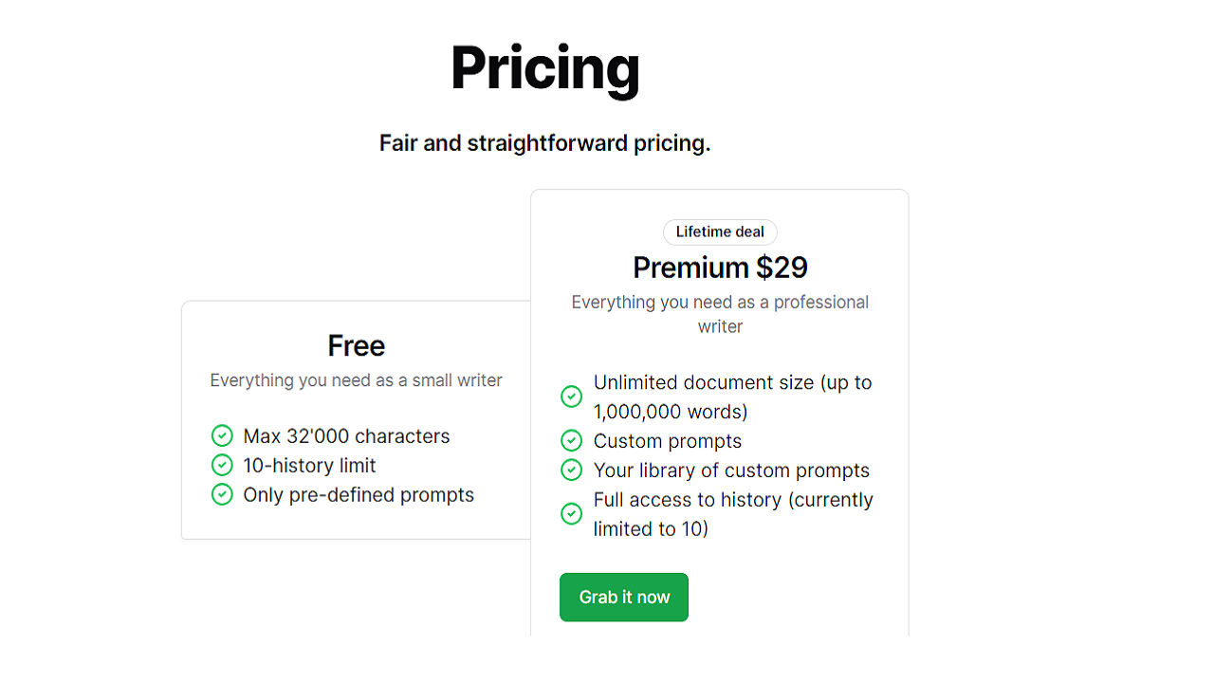Click the Premium $29 plan title

[720, 268]
